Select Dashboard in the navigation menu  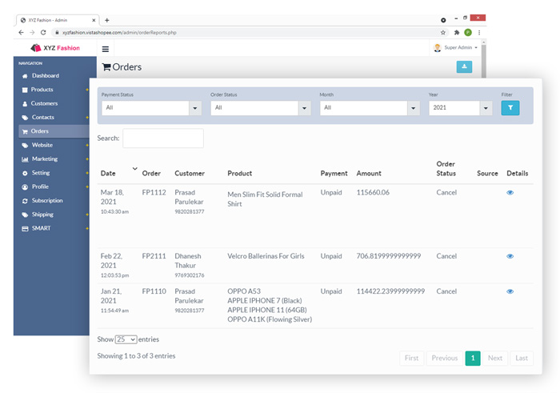click(46, 76)
